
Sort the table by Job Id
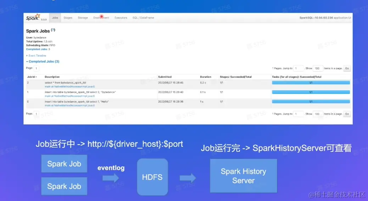point(32,77)
